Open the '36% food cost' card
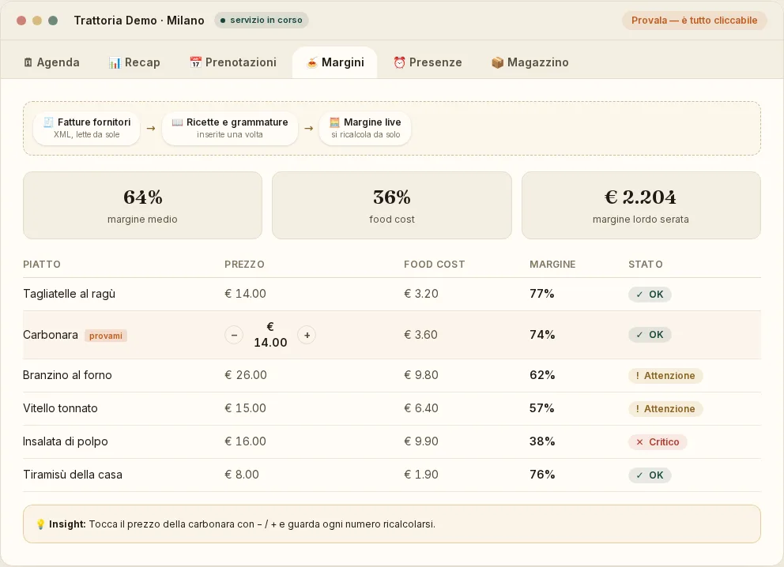784x567 pixels. 392,205
